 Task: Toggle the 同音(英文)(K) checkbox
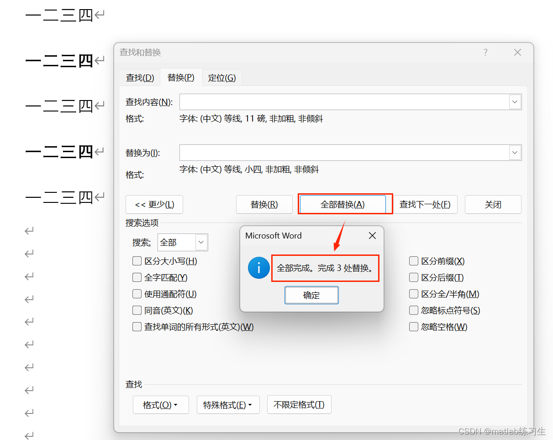point(137,311)
